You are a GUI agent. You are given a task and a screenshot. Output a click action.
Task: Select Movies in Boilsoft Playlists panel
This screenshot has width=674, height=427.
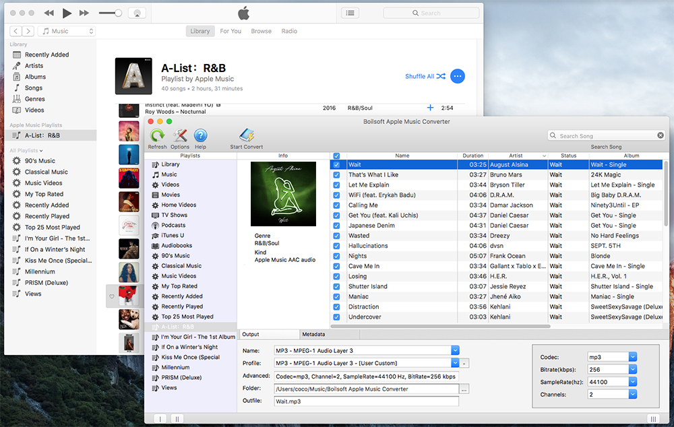[171, 195]
